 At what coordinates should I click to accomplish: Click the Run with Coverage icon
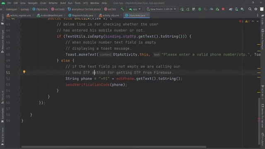205,9
